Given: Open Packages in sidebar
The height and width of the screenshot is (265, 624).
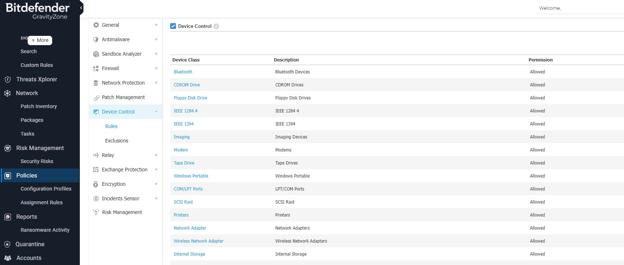Looking at the screenshot, I should coord(32,120).
